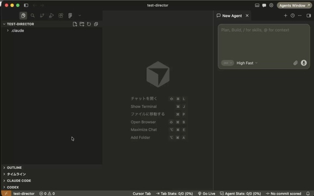Viewport: 314px width, 196px height.
Task: Collapse the TEST-DIRECTOR section
Action: pyautogui.click(x=4, y=24)
